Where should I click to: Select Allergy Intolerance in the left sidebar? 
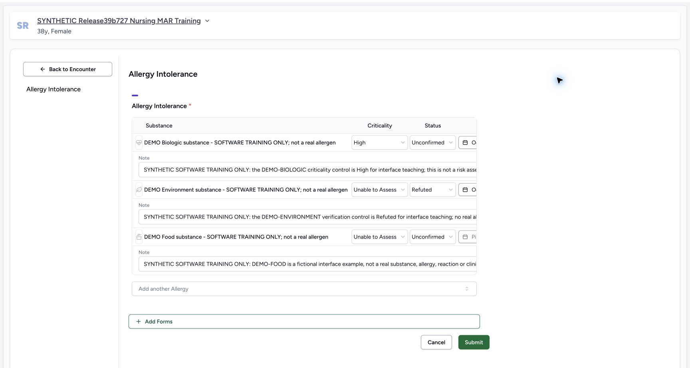tap(54, 89)
